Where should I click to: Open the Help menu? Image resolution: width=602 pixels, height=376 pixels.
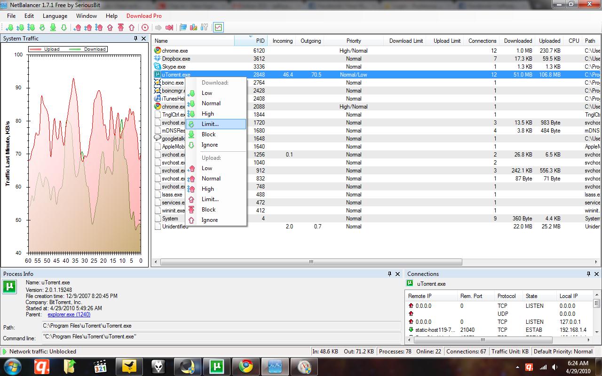pyautogui.click(x=111, y=16)
